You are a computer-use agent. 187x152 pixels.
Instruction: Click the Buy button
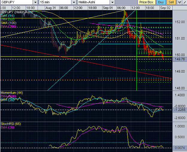tap(161, 2)
